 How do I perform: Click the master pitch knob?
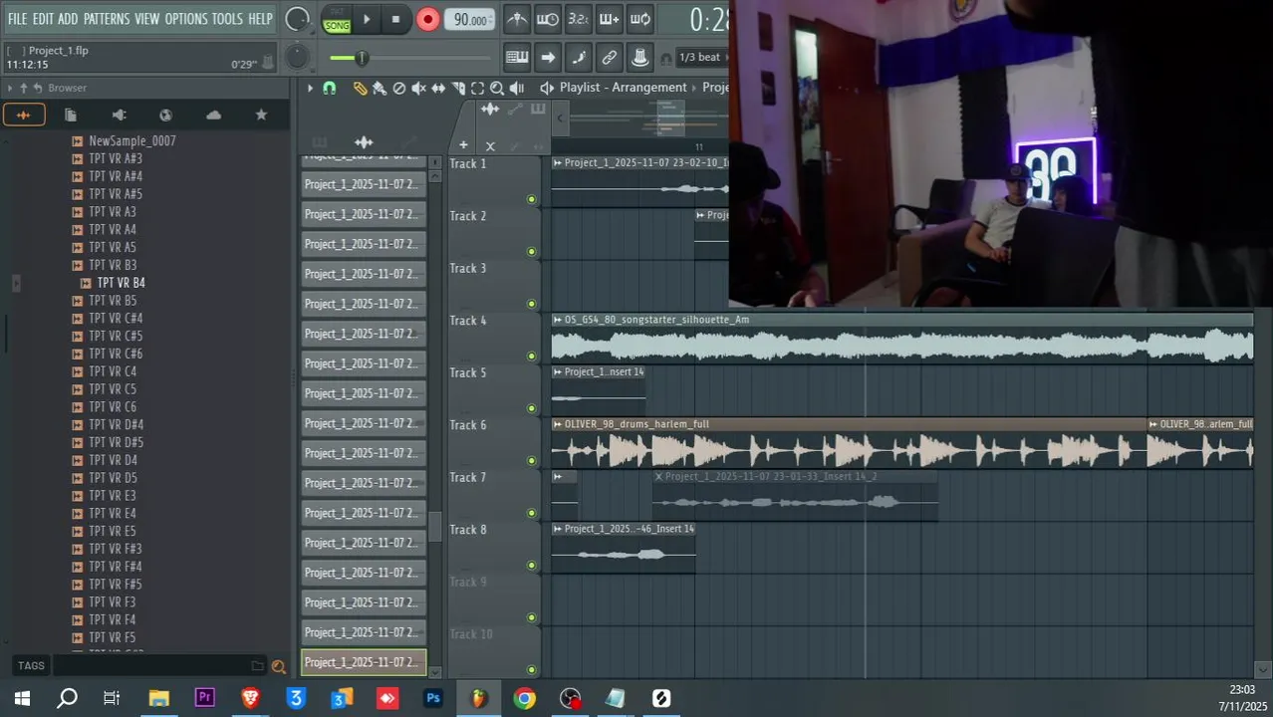coord(297,58)
